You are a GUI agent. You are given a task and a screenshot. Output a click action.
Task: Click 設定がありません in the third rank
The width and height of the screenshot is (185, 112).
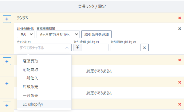tap(99, 93)
